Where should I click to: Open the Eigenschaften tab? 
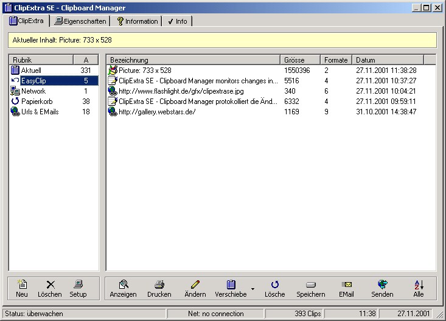tap(80, 21)
